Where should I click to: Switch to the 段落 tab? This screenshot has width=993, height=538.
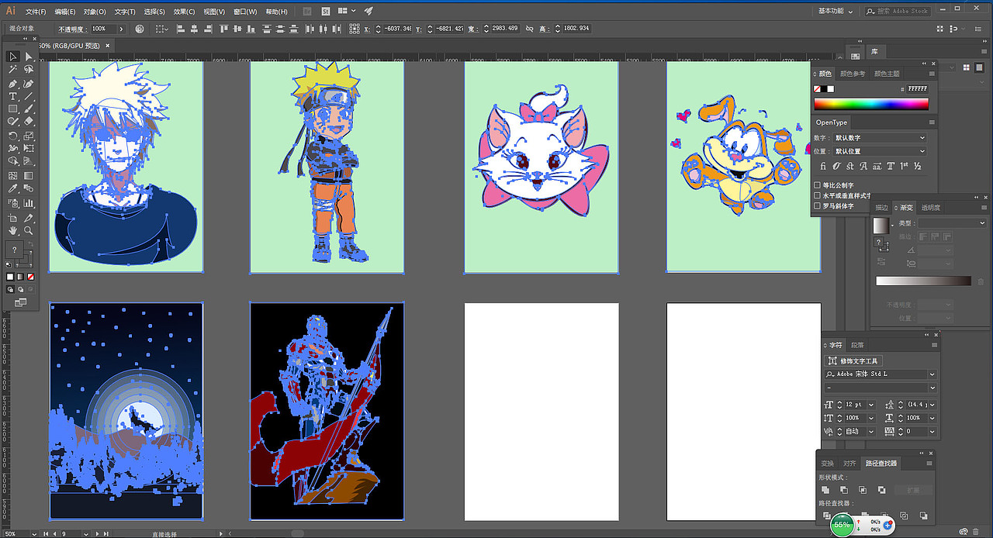pyautogui.click(x=857, y=346)
